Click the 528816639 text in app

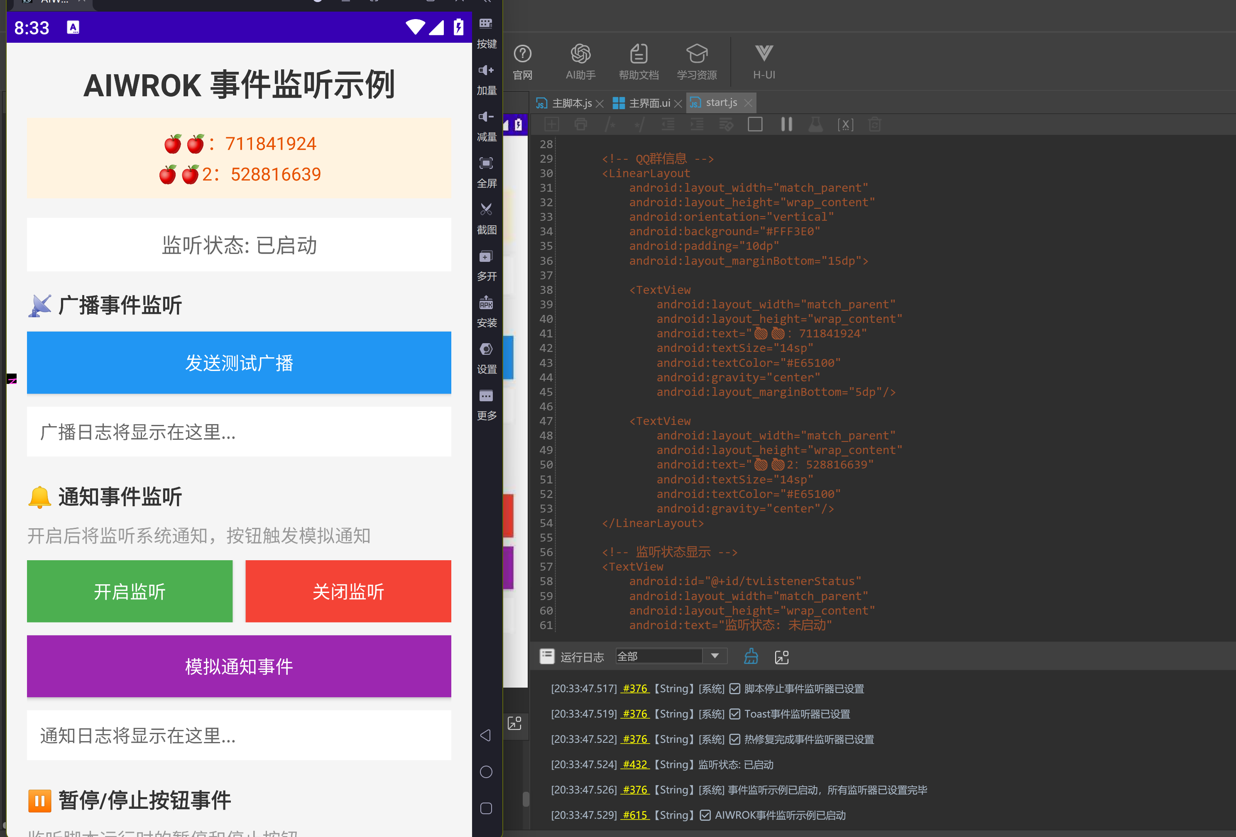click(276, 174)
